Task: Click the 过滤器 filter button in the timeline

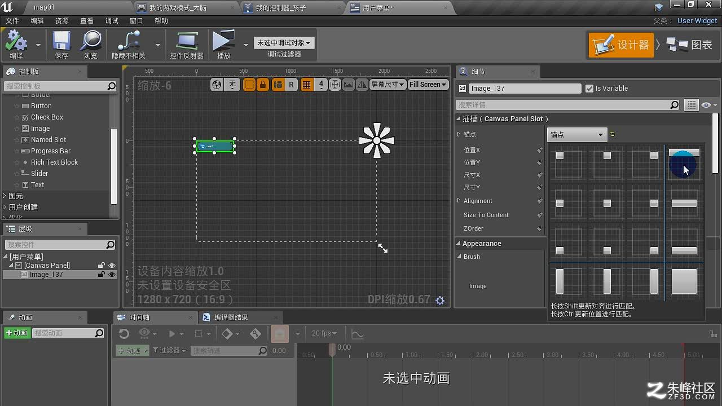Action: (169, 350)
